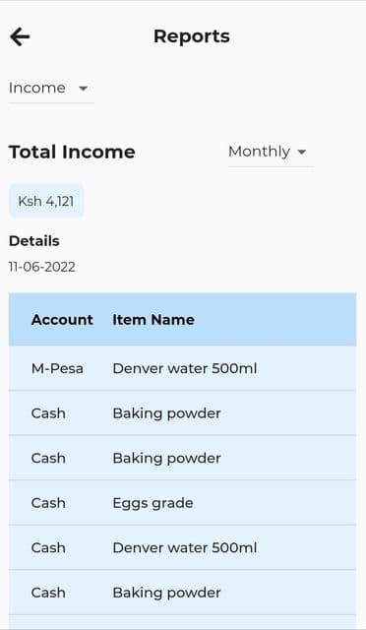Screen dimensions: 366x630
Task: Select the second Cash Baking powder row
Action: pyautogui.click(x=182, y=458)
